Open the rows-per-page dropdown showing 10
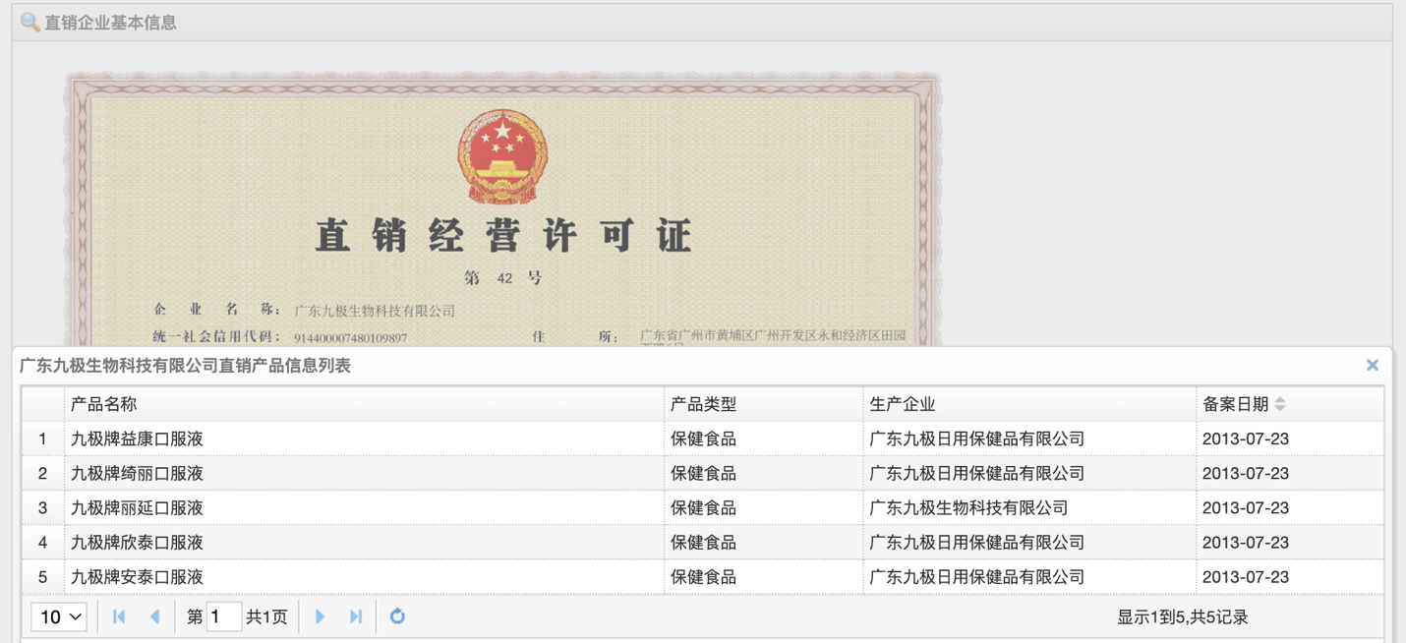The width and height of the screenshot is (1406, 643). click(x=59, y=616)
